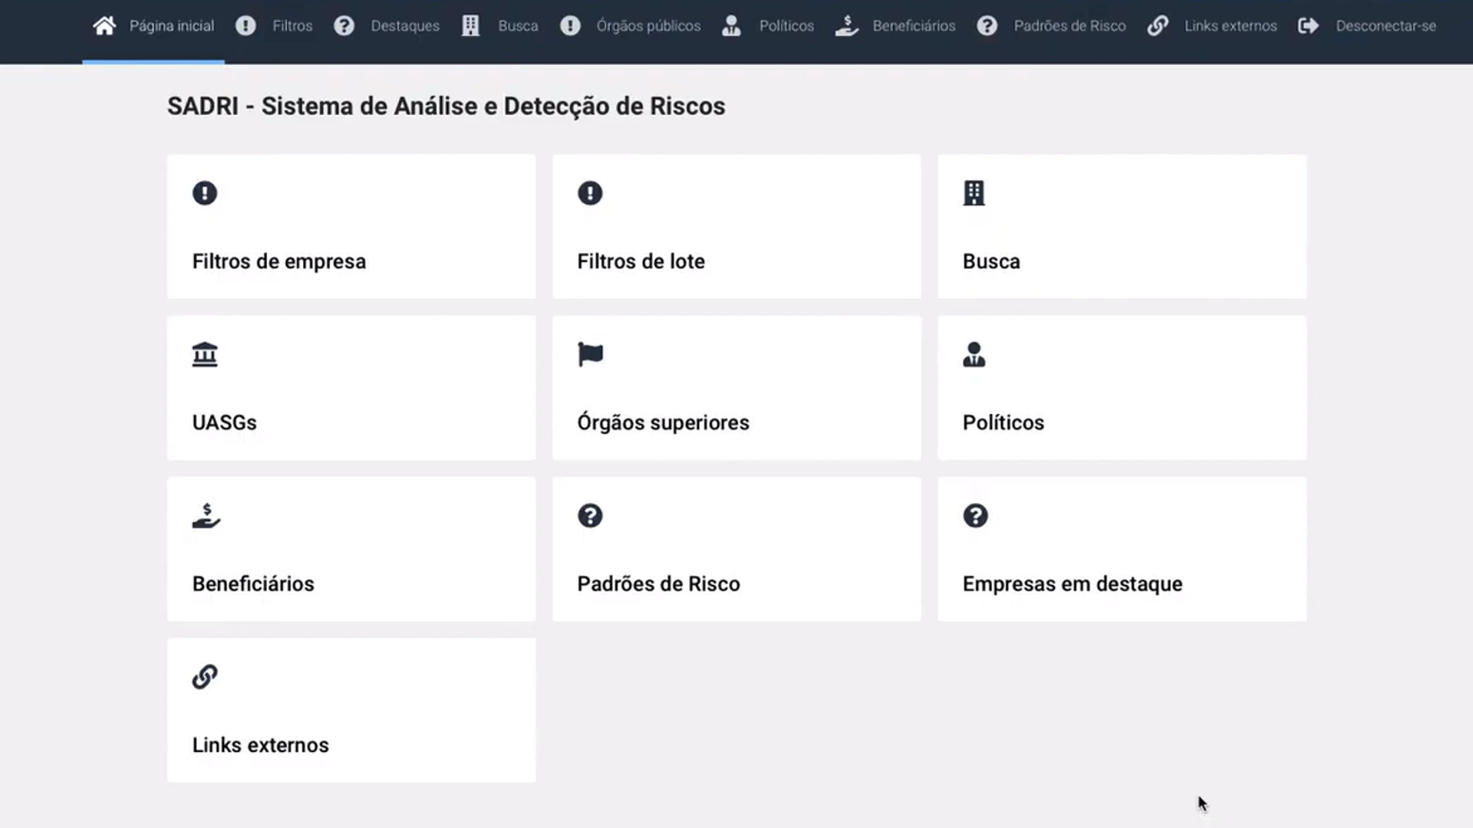Open the Beneficiários card title
Screen dimensions: 1473x828
(x=253, y=583)
